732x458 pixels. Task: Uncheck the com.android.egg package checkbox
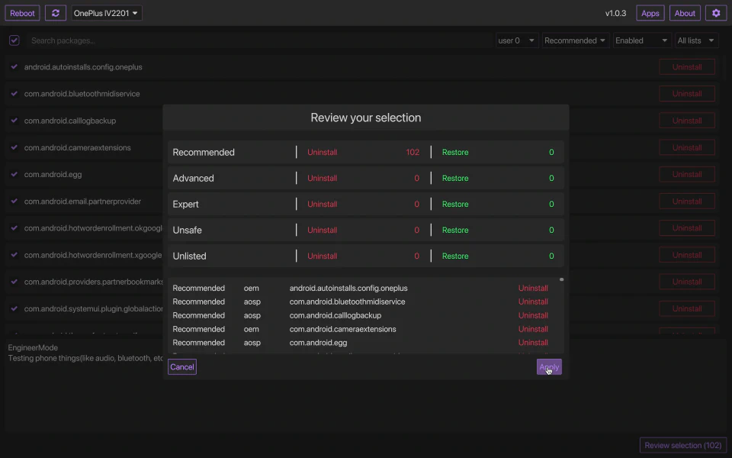(14, 174)
